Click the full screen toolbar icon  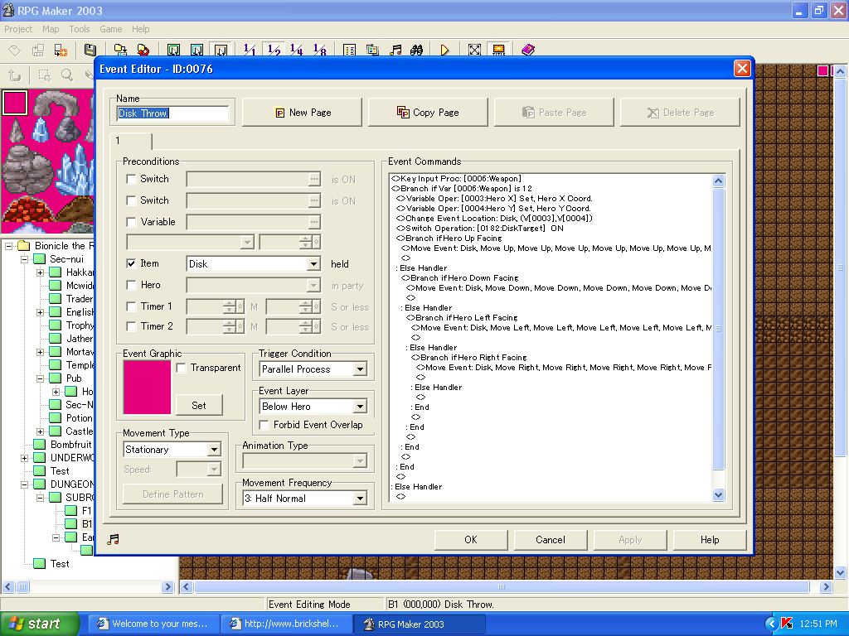point(474,50)
